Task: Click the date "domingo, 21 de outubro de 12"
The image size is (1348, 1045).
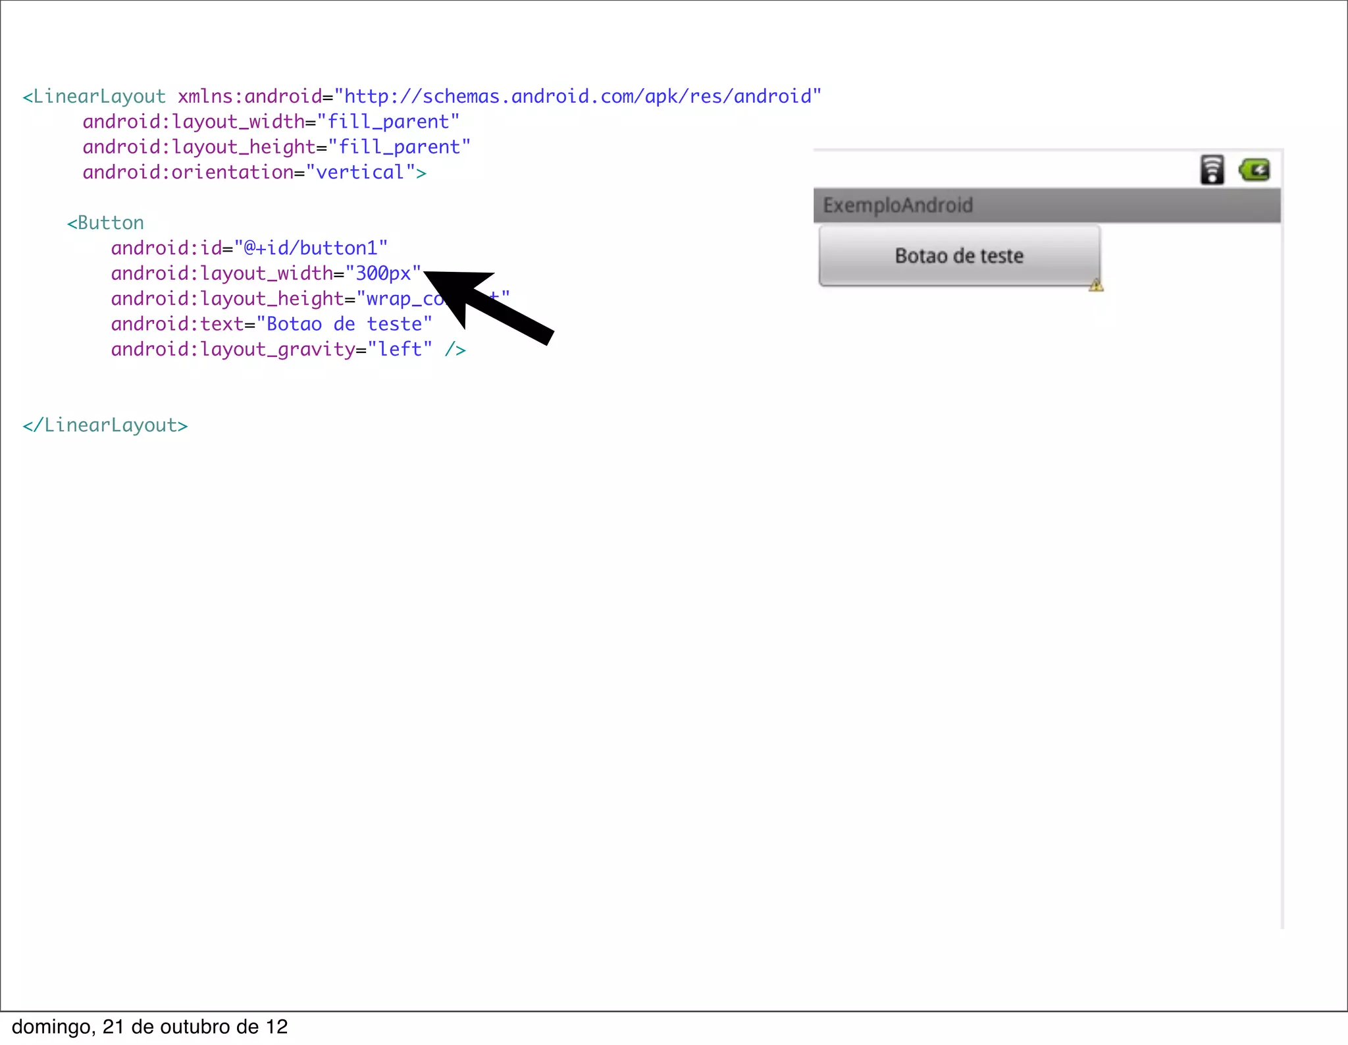Action: coord(150,1027)
